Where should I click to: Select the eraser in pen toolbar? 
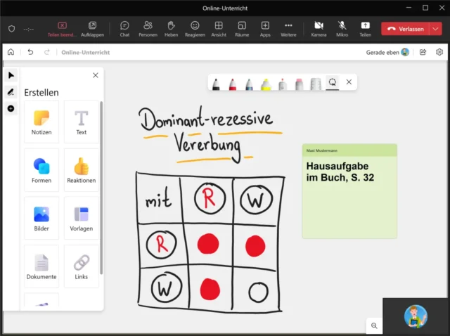pyautogui.click(x=300, y=84)
